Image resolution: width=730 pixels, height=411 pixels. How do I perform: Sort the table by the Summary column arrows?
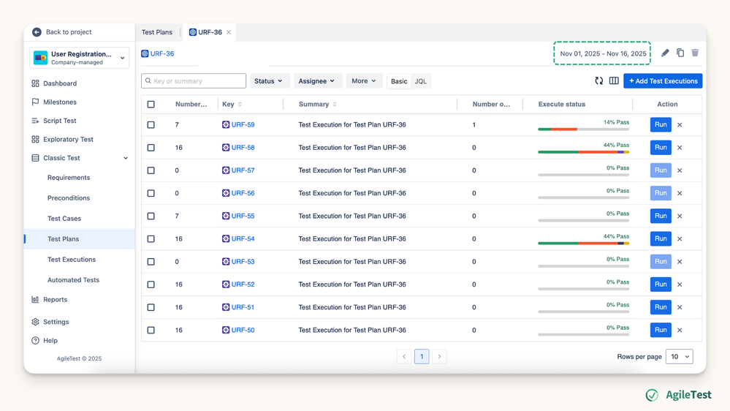coord(335,105)
